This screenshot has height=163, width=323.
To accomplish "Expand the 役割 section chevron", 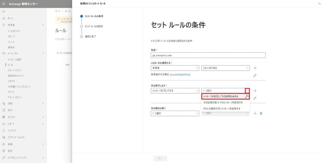I will [43, 103].
